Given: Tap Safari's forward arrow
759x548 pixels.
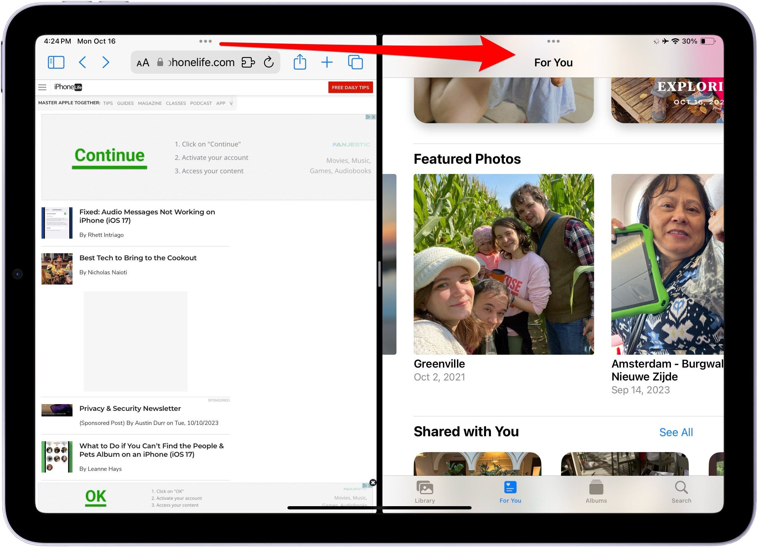Looking at the screenshot, I should coord(106,63).
